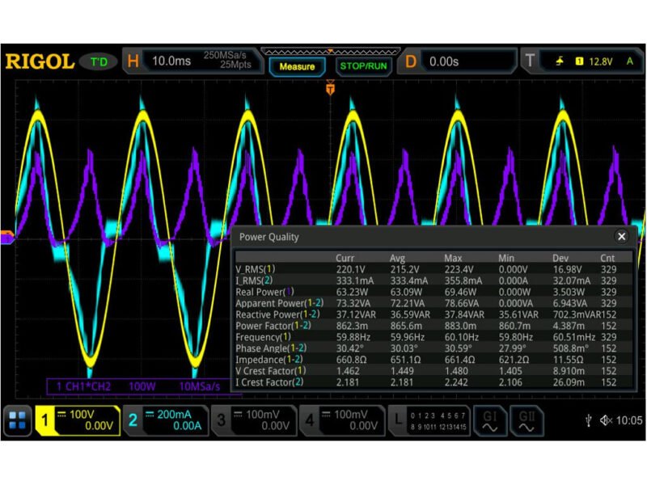
Task: Select Apparent Power(1-2) row
Action: pyautogui.click(x=433, y=303)
